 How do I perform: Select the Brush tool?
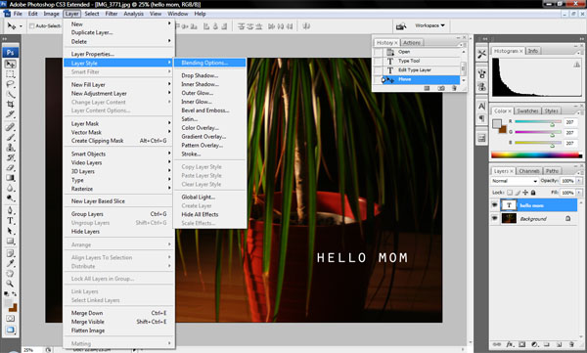point(10,137)
